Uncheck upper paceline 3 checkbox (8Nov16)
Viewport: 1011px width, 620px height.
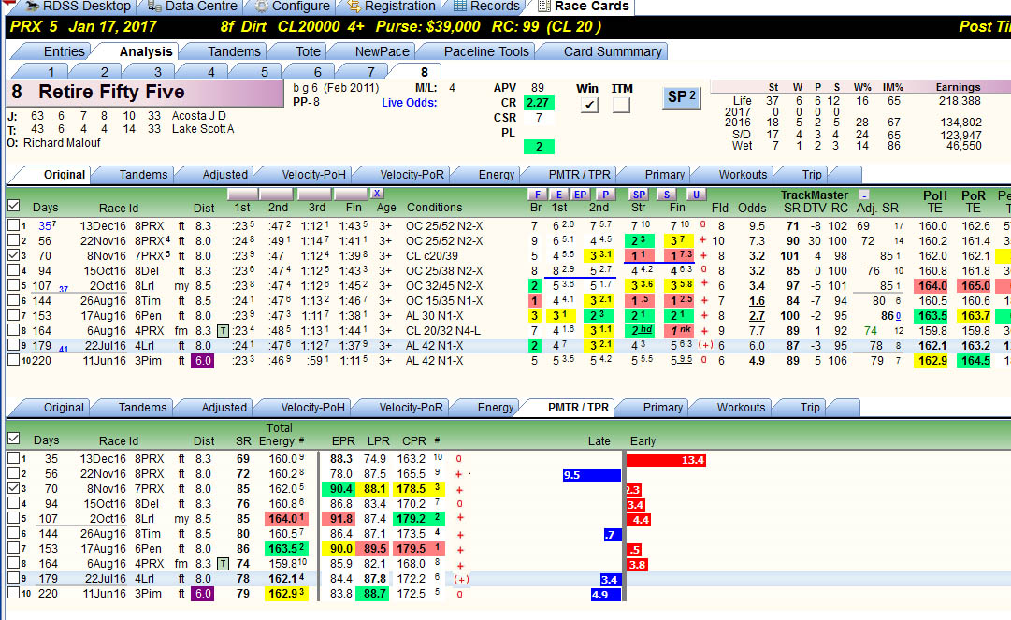[x=13, y=254]
